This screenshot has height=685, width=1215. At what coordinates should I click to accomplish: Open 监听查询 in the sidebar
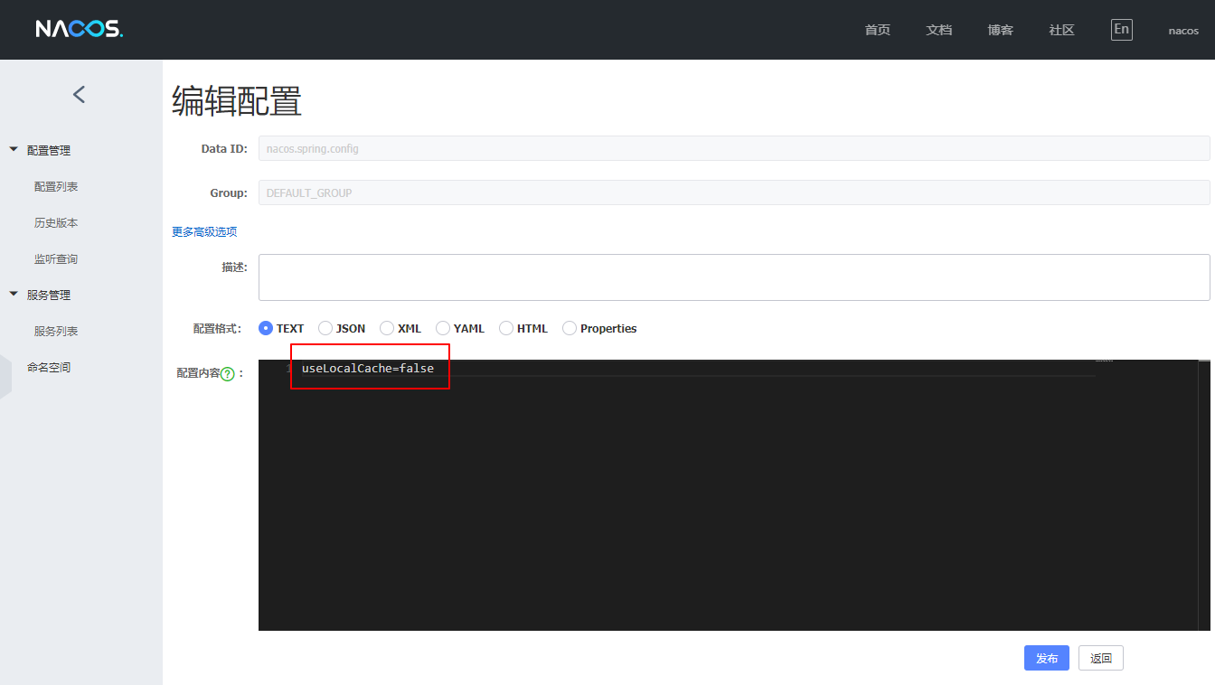pyautogui.click(x=56, y=258)
